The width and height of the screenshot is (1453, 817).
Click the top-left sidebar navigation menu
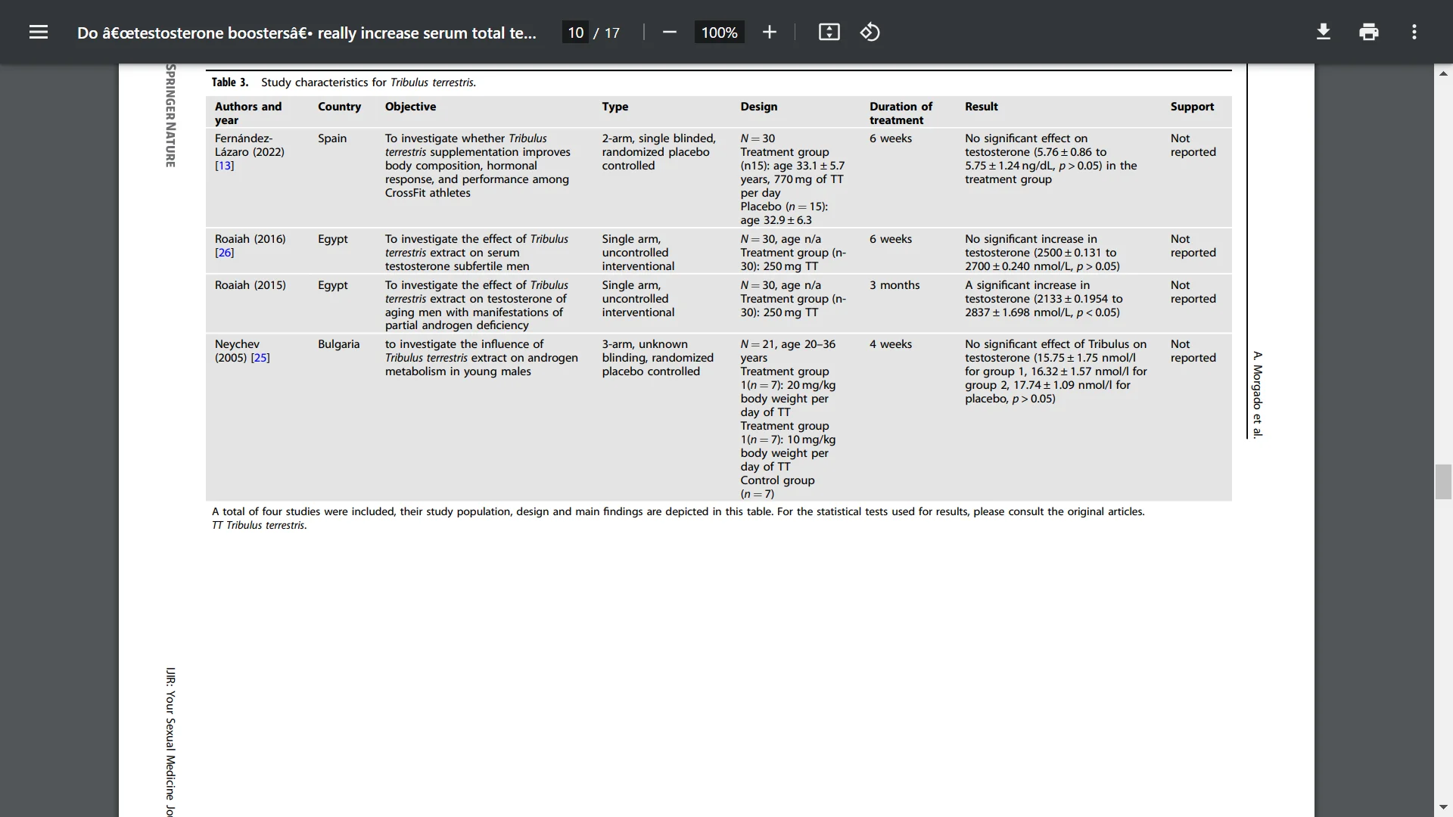coord(38,32)
